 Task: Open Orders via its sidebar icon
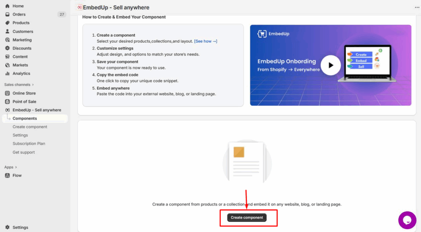[x=7, y=14]
